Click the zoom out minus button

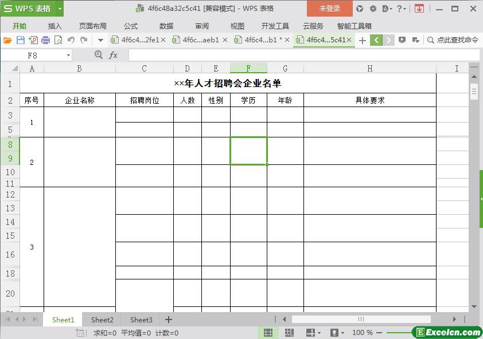379,333
